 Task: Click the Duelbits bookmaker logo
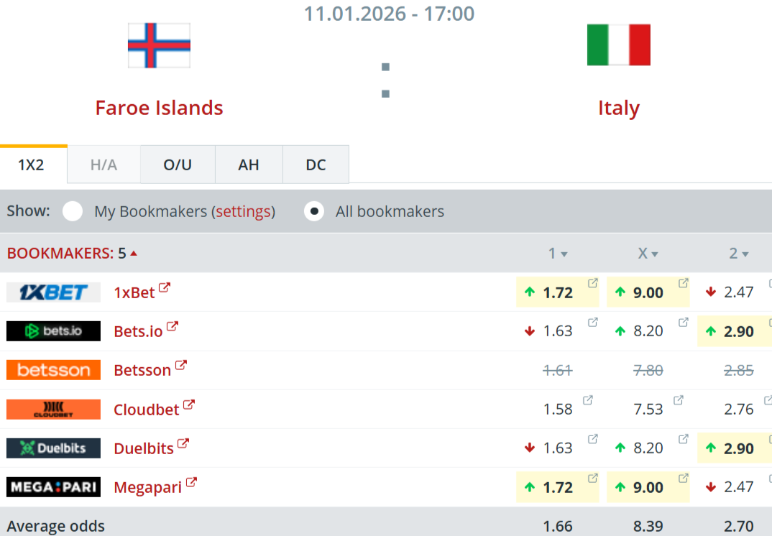pos(53,448)
